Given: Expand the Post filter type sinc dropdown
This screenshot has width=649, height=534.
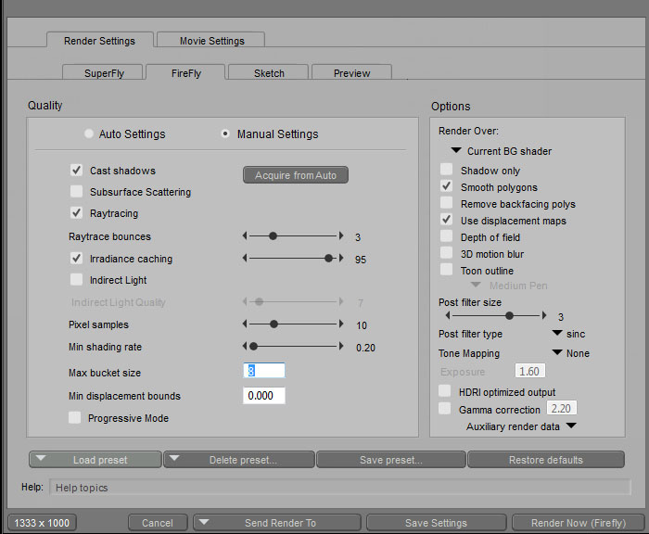Looking at the screenshot, I should point(557,334).
